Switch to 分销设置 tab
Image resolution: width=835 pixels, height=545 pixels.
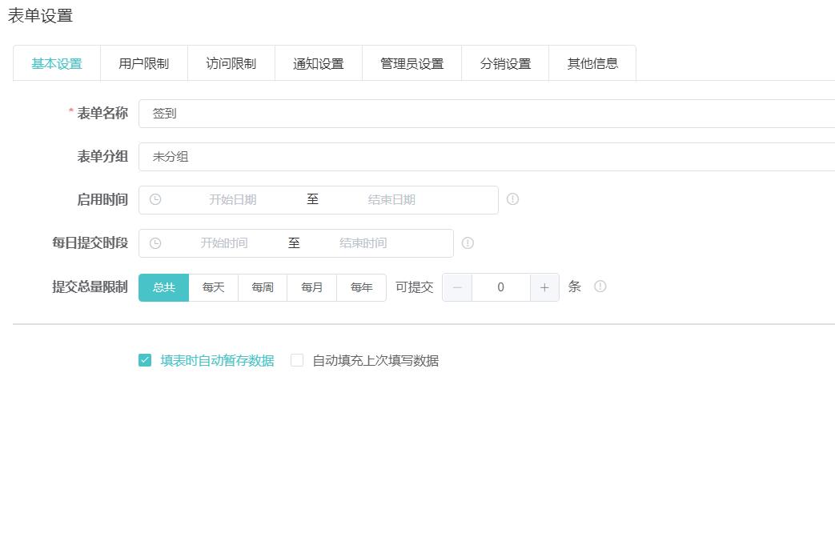point(505,63)
